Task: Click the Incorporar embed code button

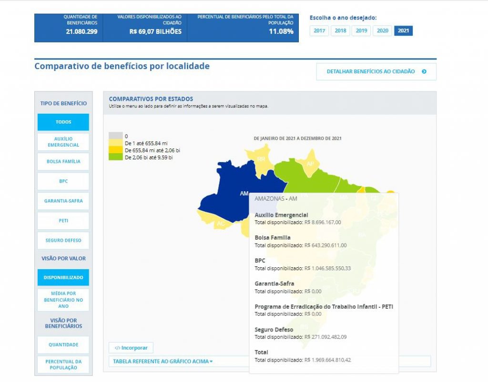Action: (x=131, y=348)
